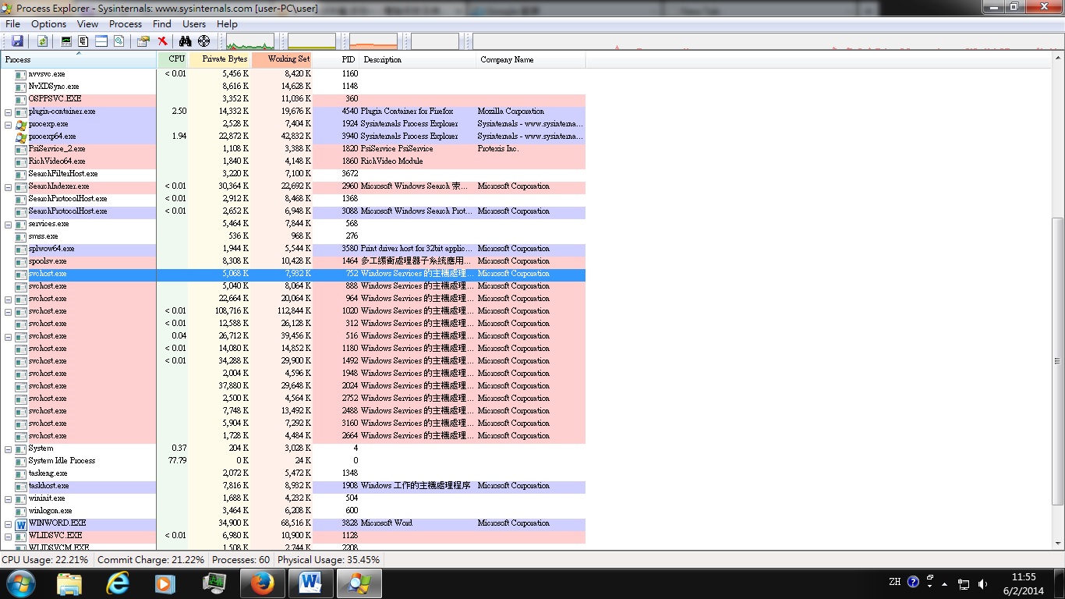Open the Help menu
The image size is (1065, 599).
click(227, 24)
